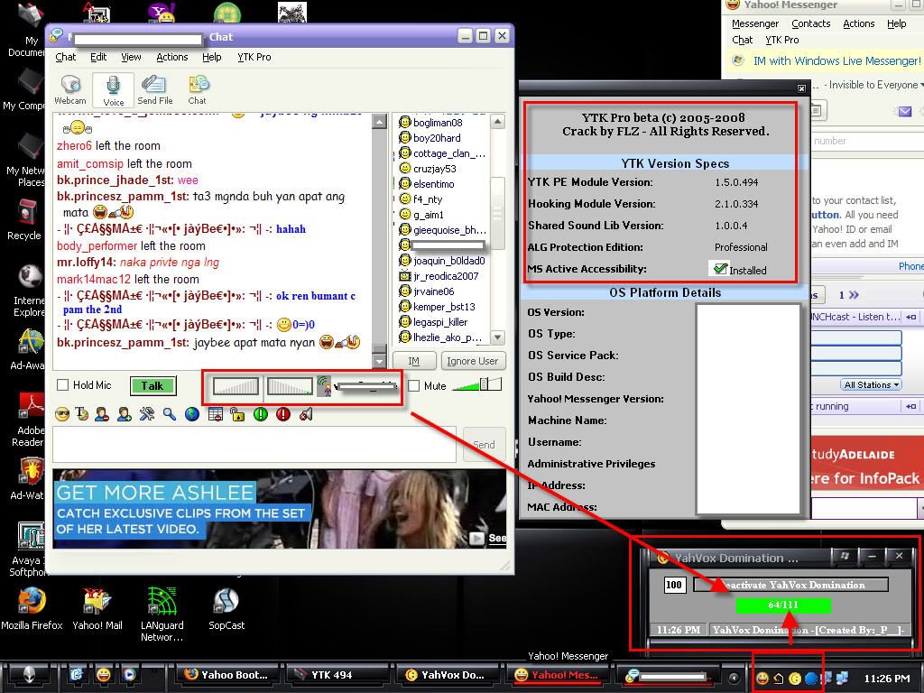Screen dimensions: 924x693
Task: Select user cruzjay53 in list
Action: (x=434, y=169)
